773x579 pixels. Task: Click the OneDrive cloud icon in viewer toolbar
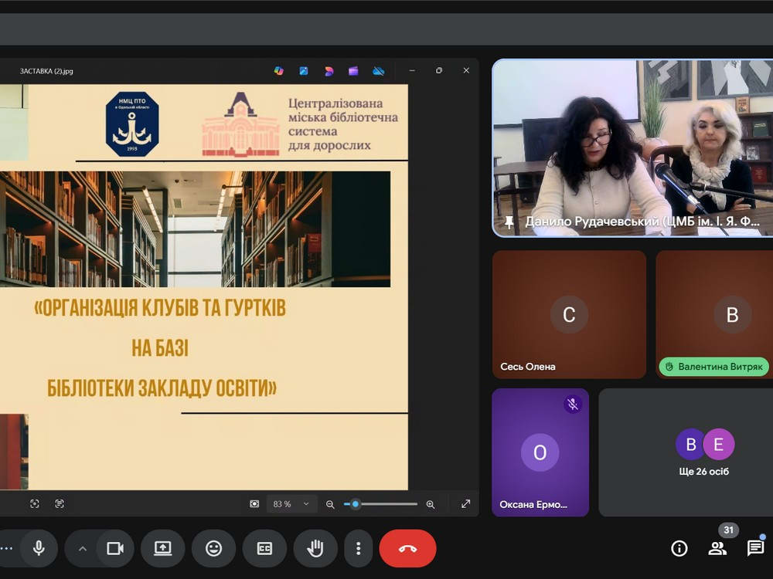[x=378, y=71]
